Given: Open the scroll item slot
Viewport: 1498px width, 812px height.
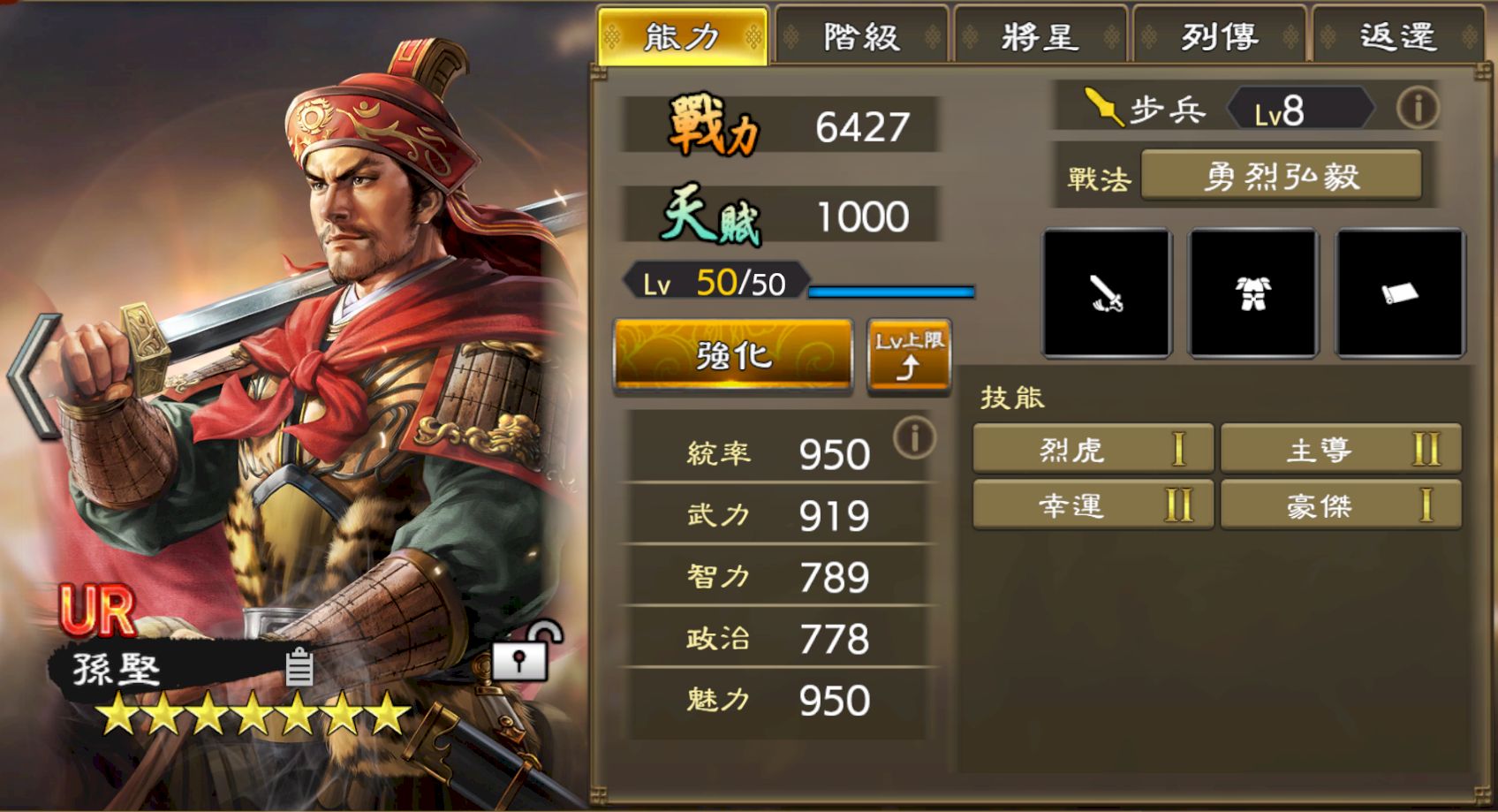Looking at the screenshot, I should [x=1400, y=293].
